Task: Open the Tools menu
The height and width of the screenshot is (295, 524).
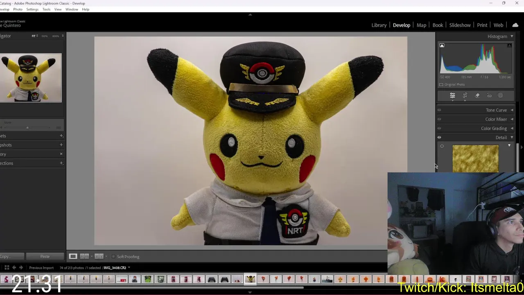Action: [47, 9]
